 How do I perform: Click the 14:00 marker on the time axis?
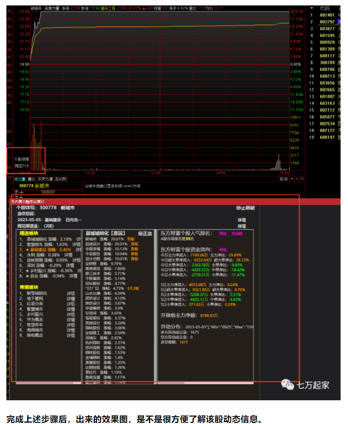pos(221,173)
